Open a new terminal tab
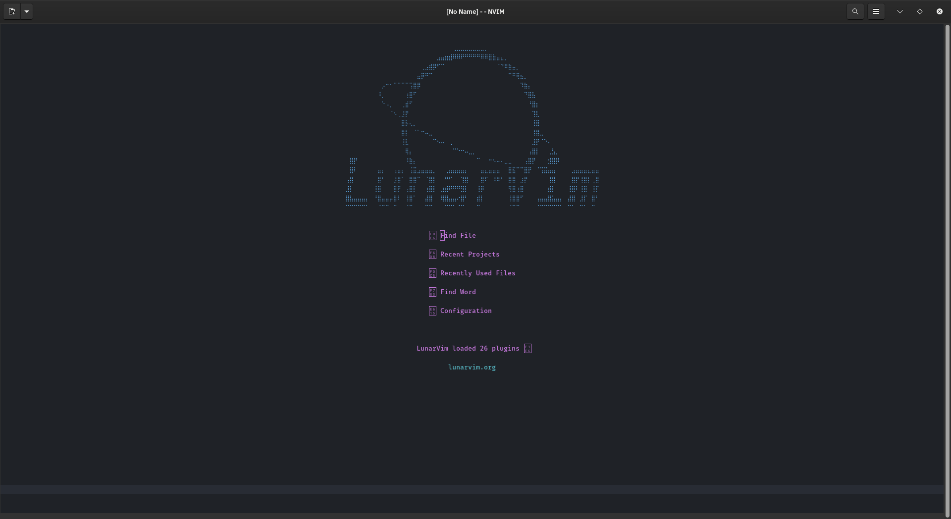This screenshot has height=519, width=951. tap(12, 11)
